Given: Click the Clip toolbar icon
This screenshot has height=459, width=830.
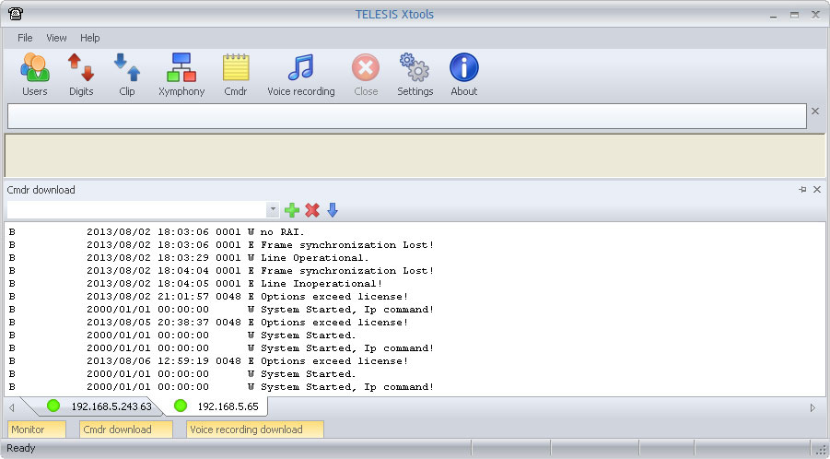Looking at the screenshot, I should pos(127,75).
